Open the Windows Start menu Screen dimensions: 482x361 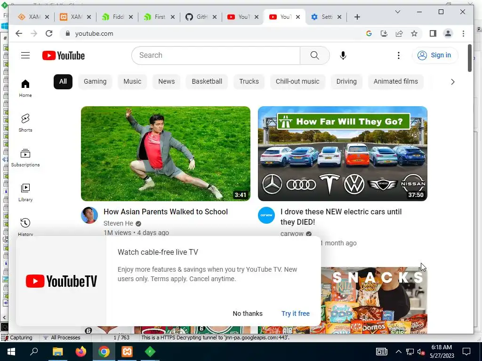coord(11,352)
